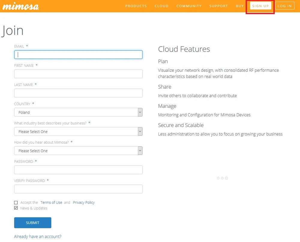Select the Buy menu item
This screenshot has width=300, height=242.
[240, 6]
